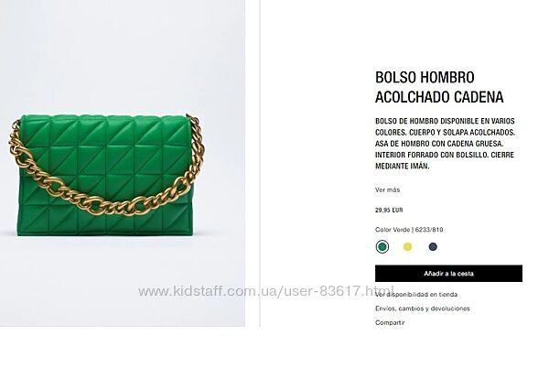Choose the yellow color option
The width and height of the screenshot is (549, 368).
coord(407,247)
